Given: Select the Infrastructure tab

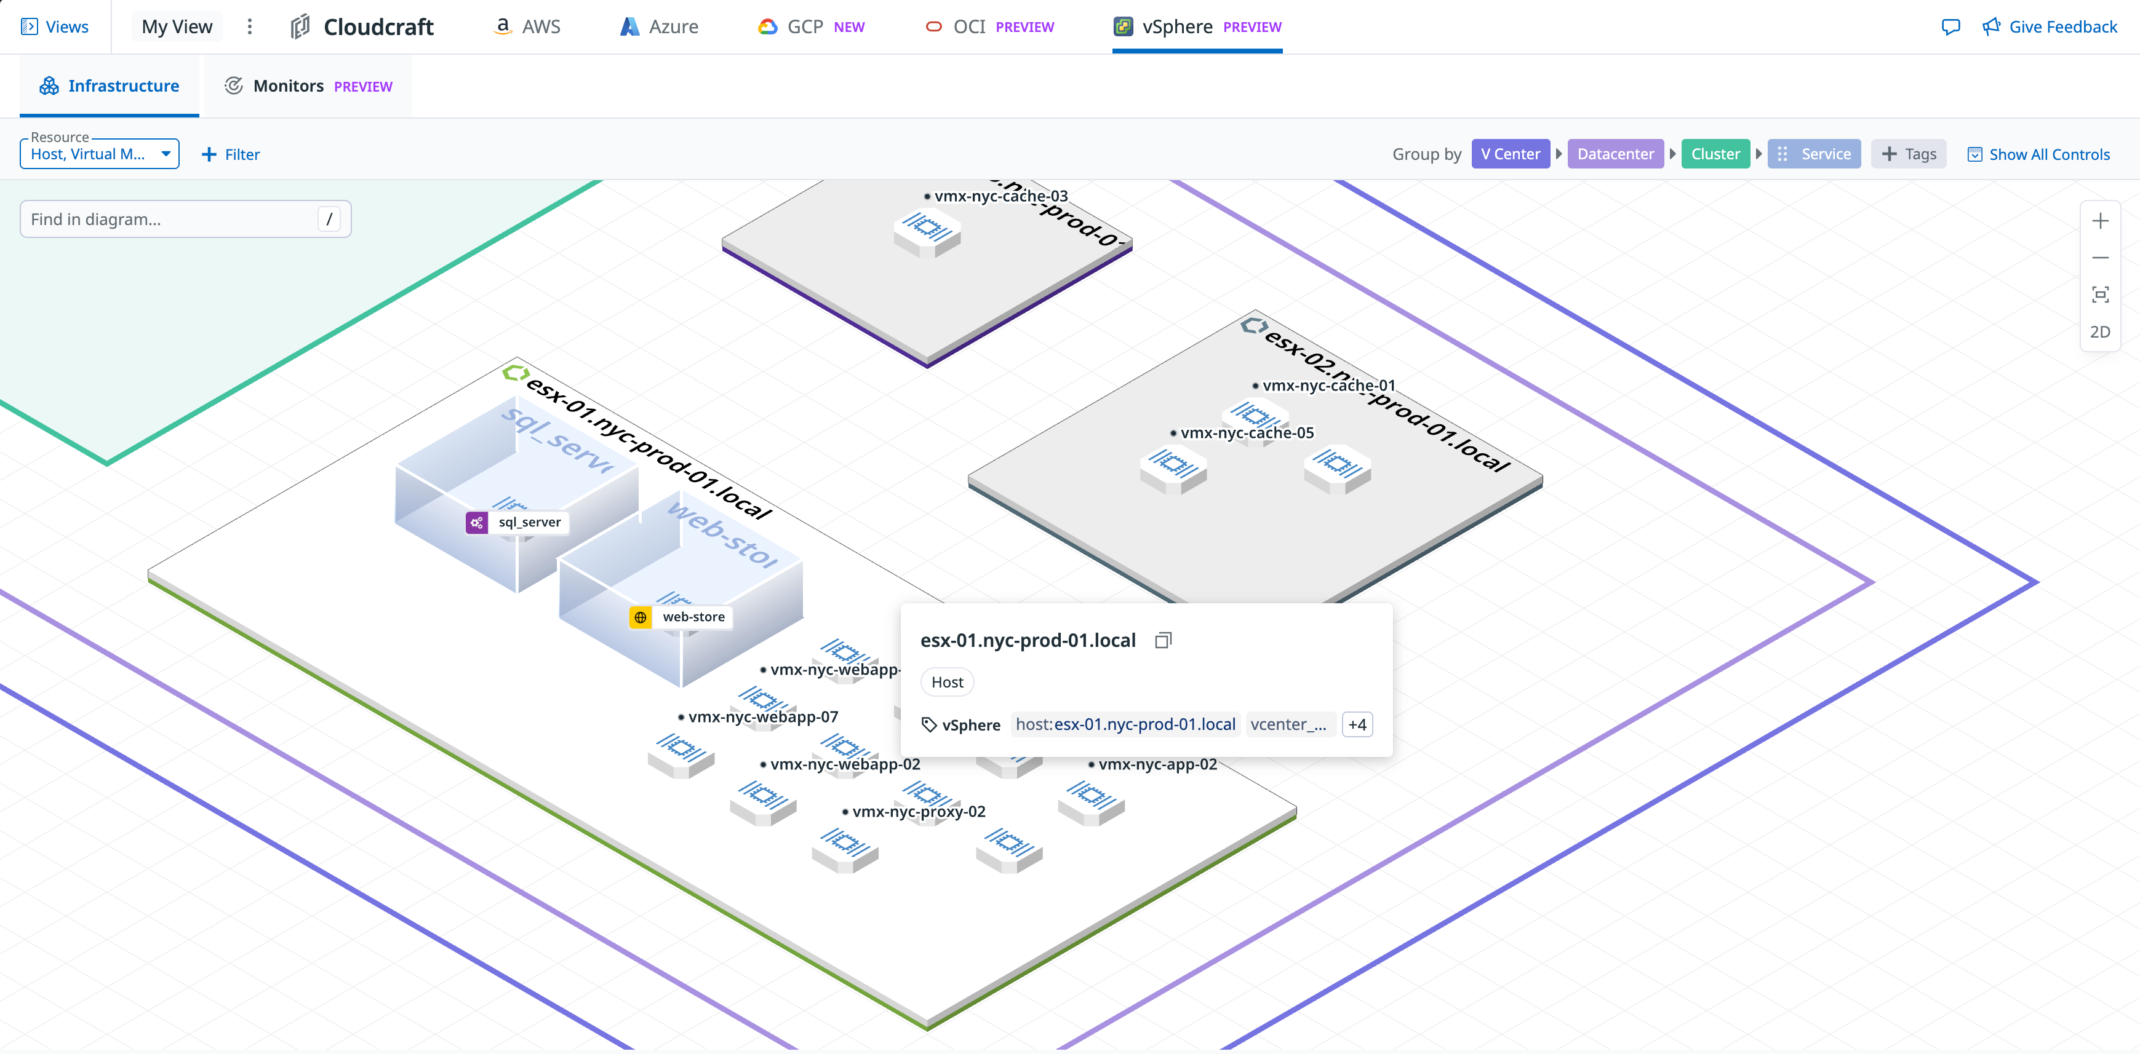Looking at the screenshot, I should pyautogui.click(x=109, y=85).
